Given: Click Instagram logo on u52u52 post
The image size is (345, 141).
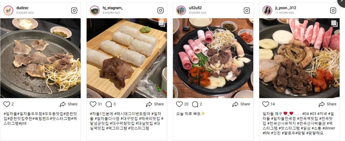Looking at the screenshot, I should (247, 10).
